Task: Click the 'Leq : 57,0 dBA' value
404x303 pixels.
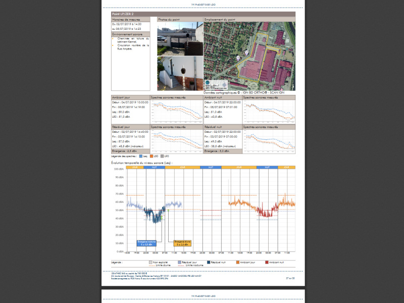Action: click(x=121, y=141)
